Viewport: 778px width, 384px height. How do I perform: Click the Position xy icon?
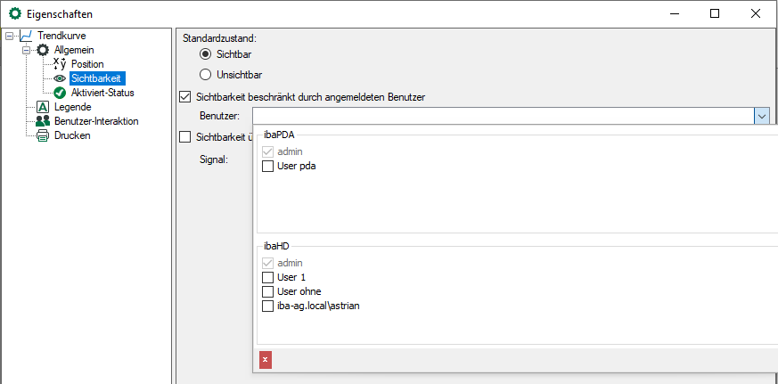tap(60, 64)
